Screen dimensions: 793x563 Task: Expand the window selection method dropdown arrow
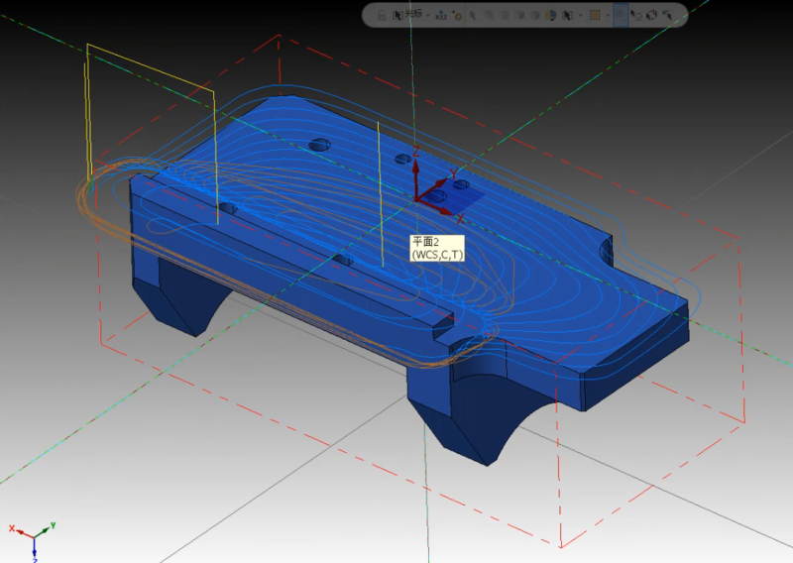(608, 15)
